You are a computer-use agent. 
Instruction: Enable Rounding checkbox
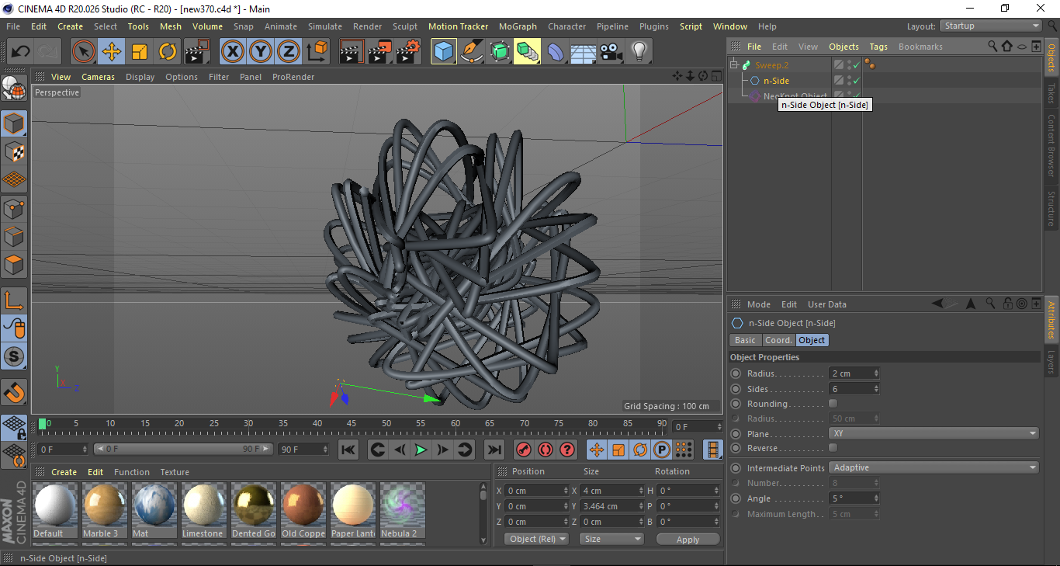point(833,404)
